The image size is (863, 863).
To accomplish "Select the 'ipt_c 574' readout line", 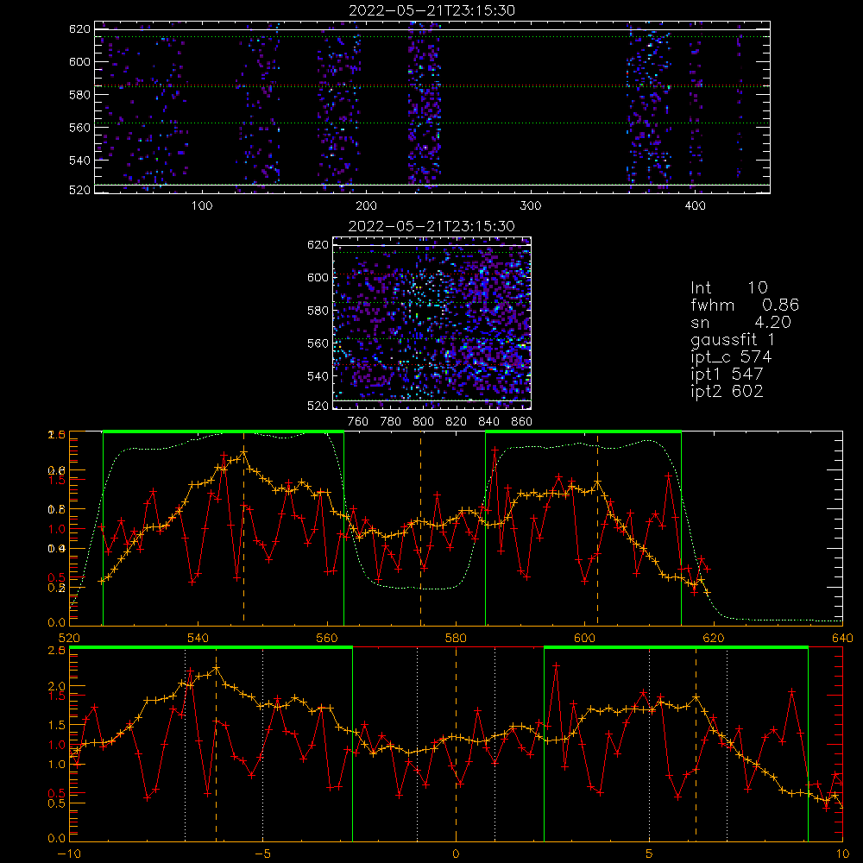I will click(x=732, y=357).
